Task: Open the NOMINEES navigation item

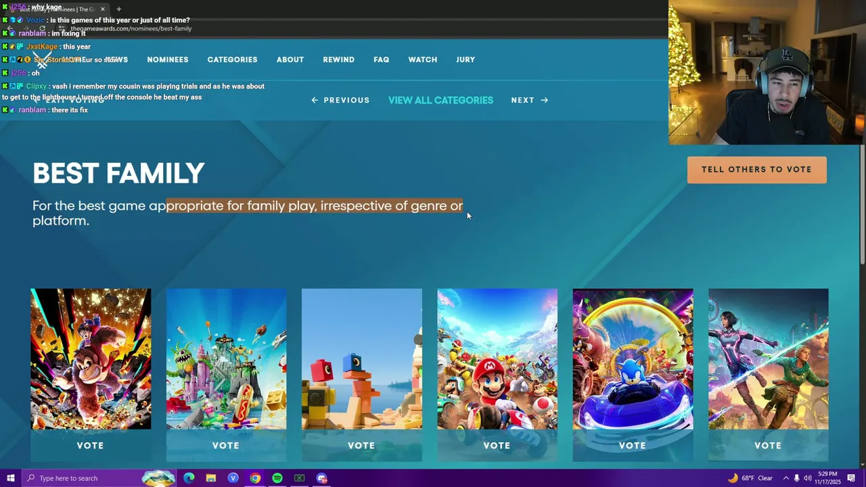Action: (x=168, y=60)
